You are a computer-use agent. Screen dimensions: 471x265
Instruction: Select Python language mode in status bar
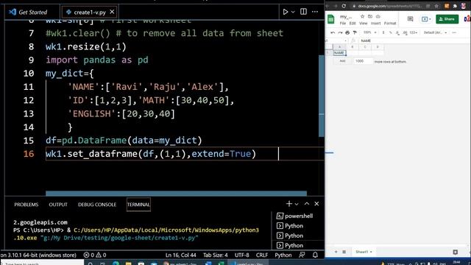click(283, 255)
